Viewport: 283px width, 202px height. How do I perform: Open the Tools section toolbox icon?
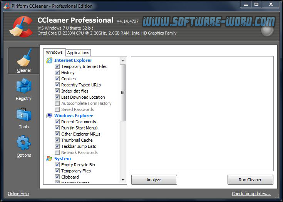pyautogui.click(x=23, y=114)
